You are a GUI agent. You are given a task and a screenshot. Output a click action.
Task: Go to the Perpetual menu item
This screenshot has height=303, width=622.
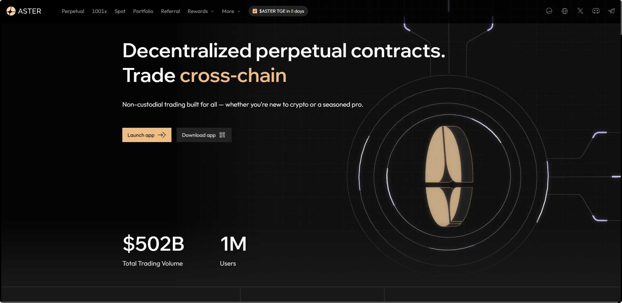pyautogui.click(x=73, y=11)
